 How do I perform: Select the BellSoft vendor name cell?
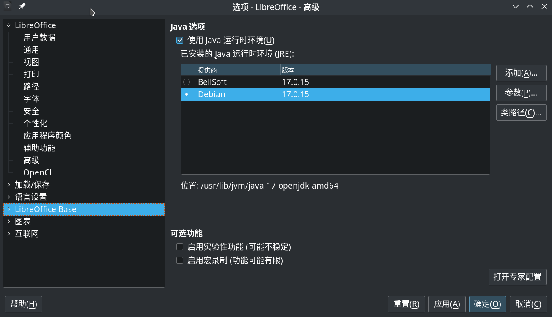tap(212, 82)
